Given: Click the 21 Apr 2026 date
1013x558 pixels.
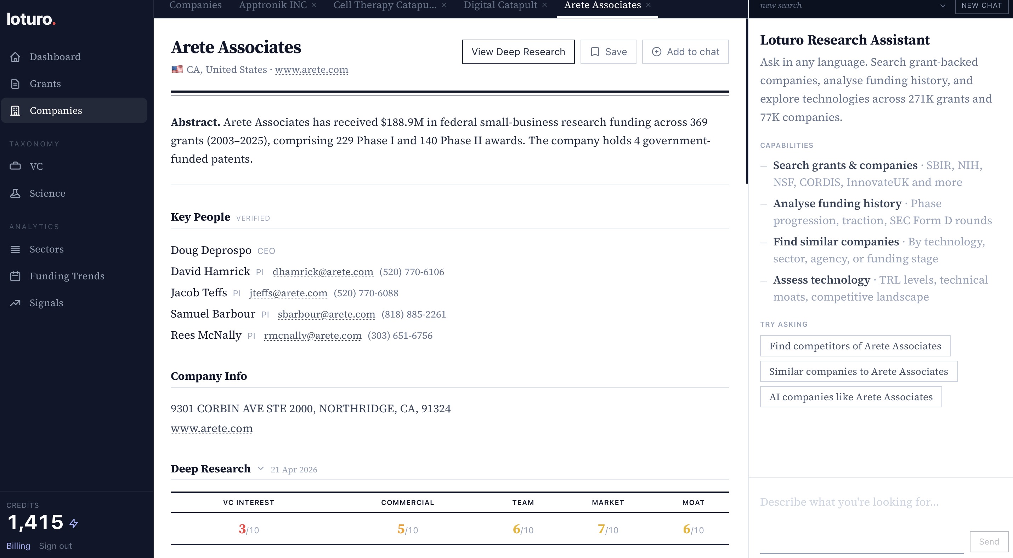Looking at the screenshot, I should coord(294,470).
